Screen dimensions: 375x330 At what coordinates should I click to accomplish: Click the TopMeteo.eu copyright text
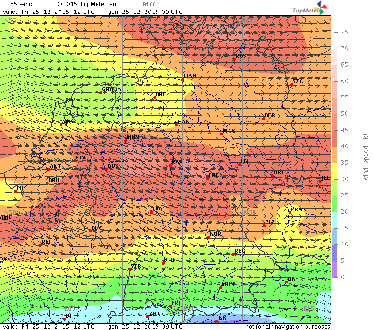pos(83,4)
